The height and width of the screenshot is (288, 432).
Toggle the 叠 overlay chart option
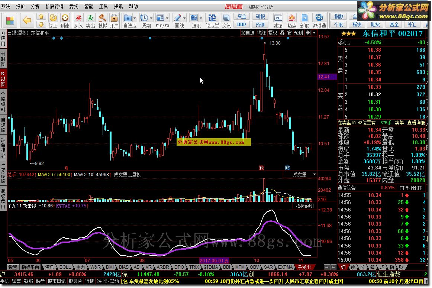point(283,33)
